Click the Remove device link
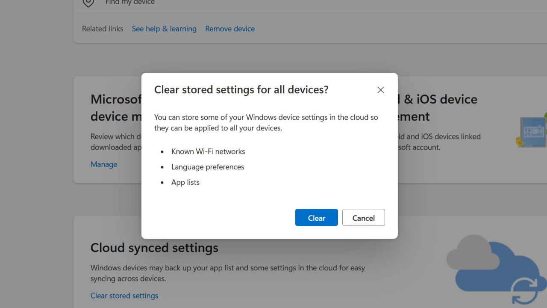Image resolution: width=547 pixels, height=308 pixels. [230, 29]
